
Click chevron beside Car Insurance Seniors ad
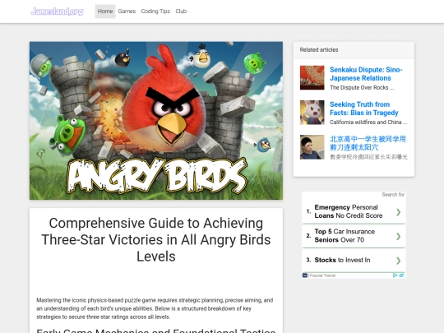[x=399, y=236]
